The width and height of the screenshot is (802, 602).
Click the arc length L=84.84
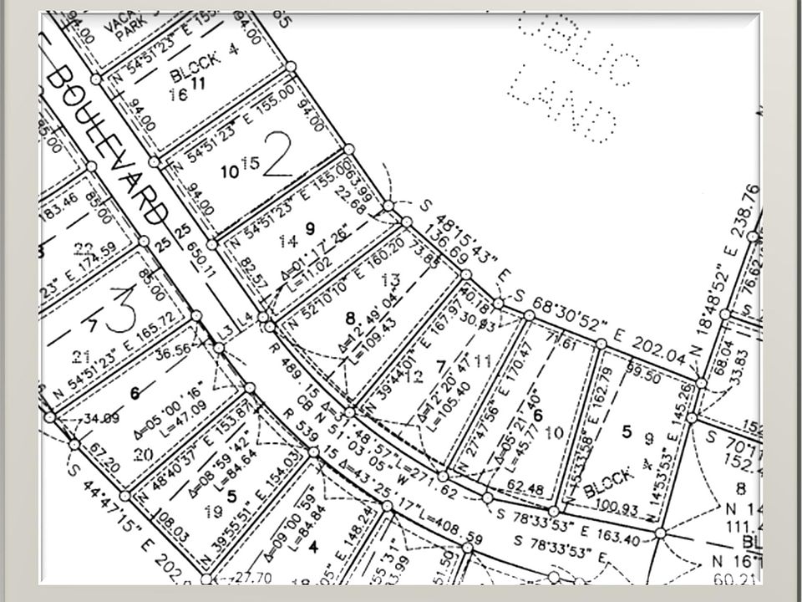(x=307, y=528)
